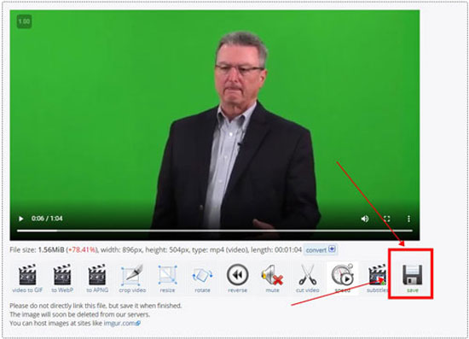Viewport: 469px width, 339px height.
Task: Open the video to GIF tool
Action: click(x=27, y=278)
